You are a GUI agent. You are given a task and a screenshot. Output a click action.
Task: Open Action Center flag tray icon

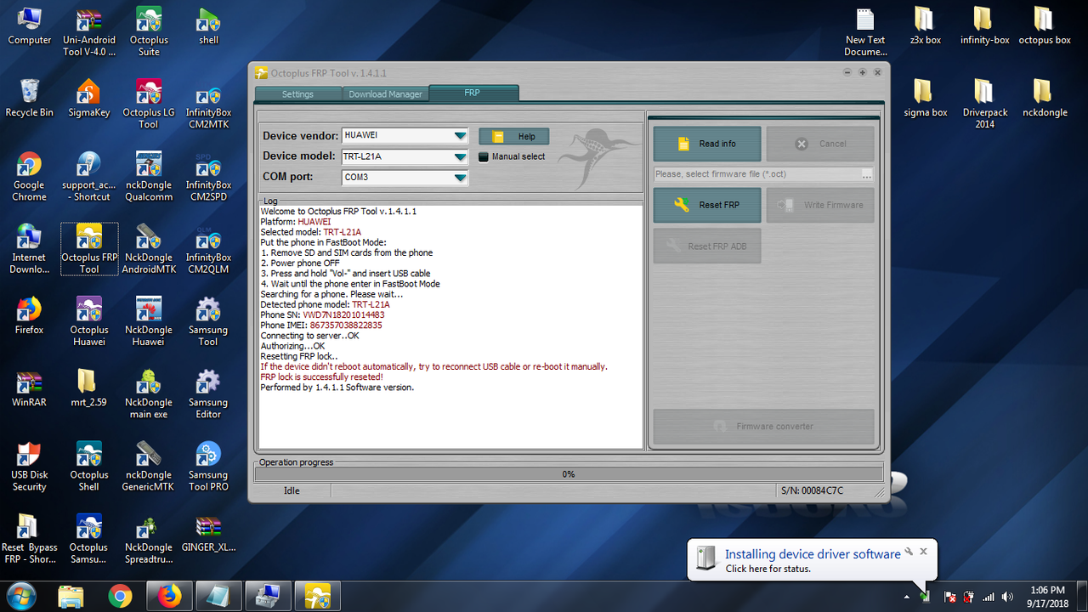coord(950,597)
